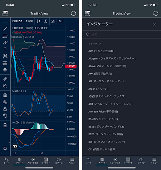This screenshot has height=170, width=161.
Task: Add the CCI (商品チャネル指数) indicator
Action: click(x=102, y=149)
